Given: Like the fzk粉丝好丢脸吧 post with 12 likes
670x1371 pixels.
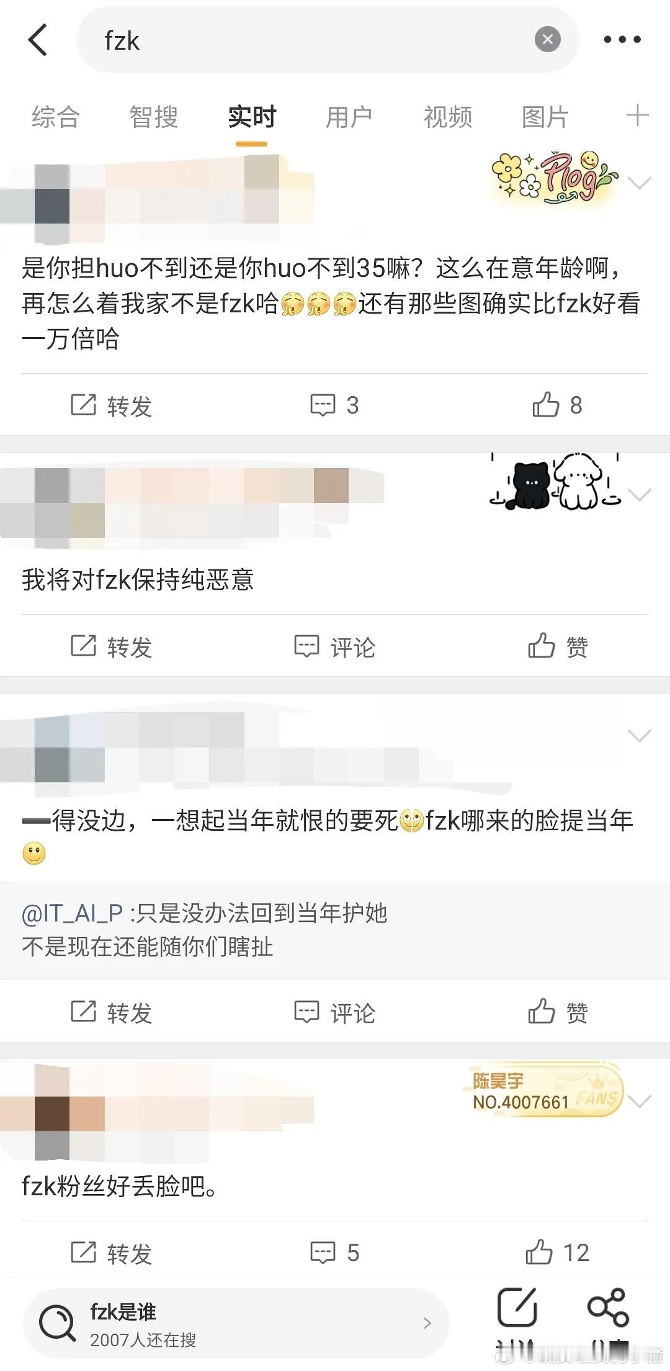Looking at the screenshot, I should click(x=556, y=1252).
